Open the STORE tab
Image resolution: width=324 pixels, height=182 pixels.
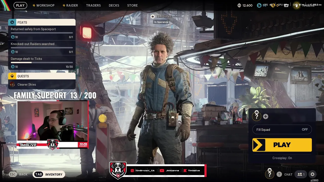tap(132, 5)
